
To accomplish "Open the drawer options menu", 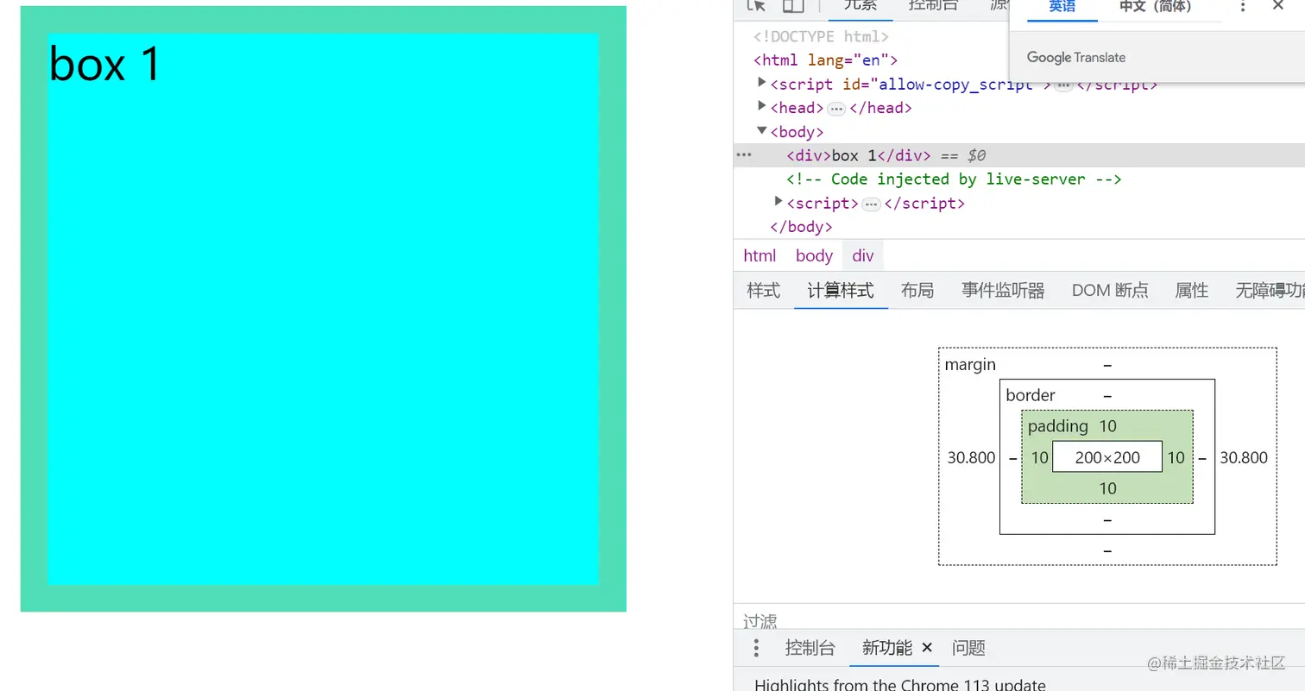I will click(756, 648).
